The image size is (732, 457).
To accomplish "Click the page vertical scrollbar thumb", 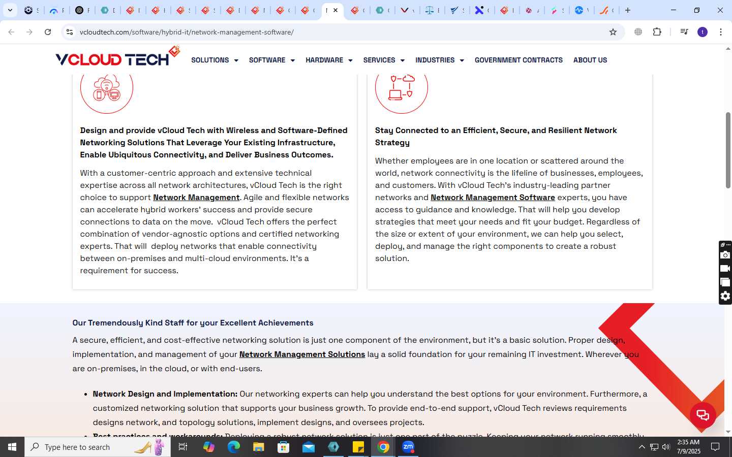I will (728, 150).
